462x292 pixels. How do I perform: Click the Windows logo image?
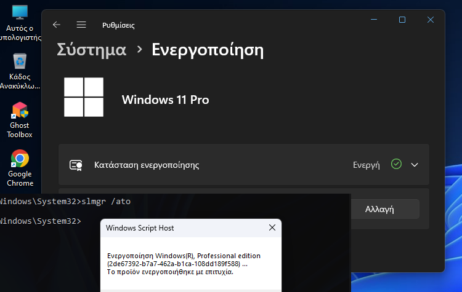tap(84, 97)
